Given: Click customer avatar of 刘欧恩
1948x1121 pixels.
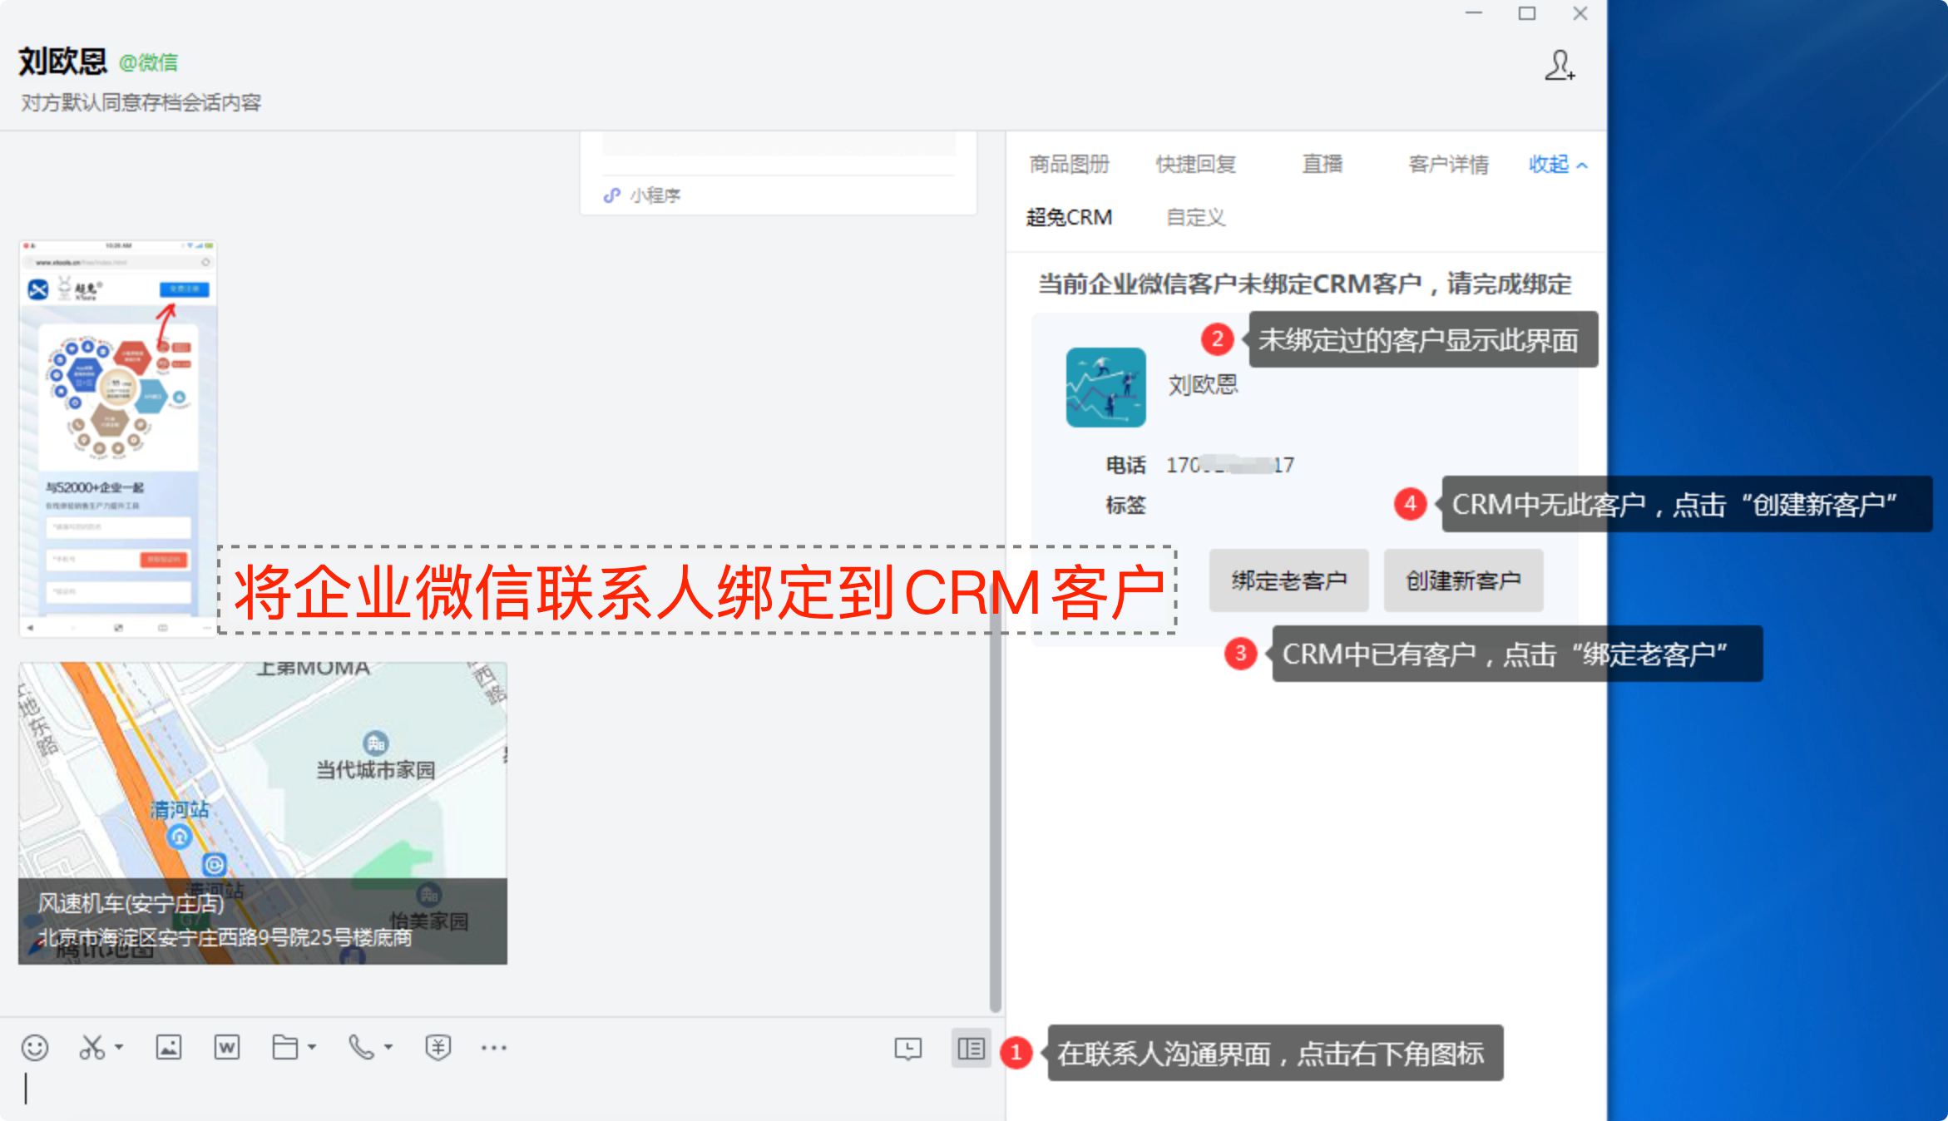Looking at the screenshot, I should (1106, 388).
